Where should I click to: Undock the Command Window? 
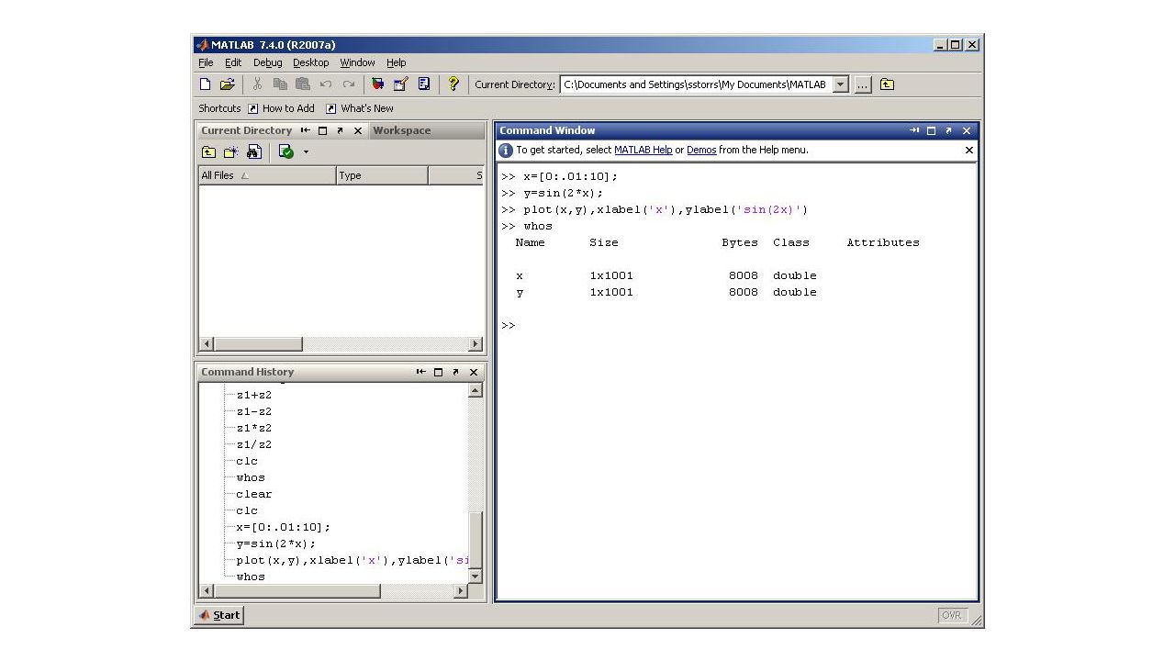point(948,130)
